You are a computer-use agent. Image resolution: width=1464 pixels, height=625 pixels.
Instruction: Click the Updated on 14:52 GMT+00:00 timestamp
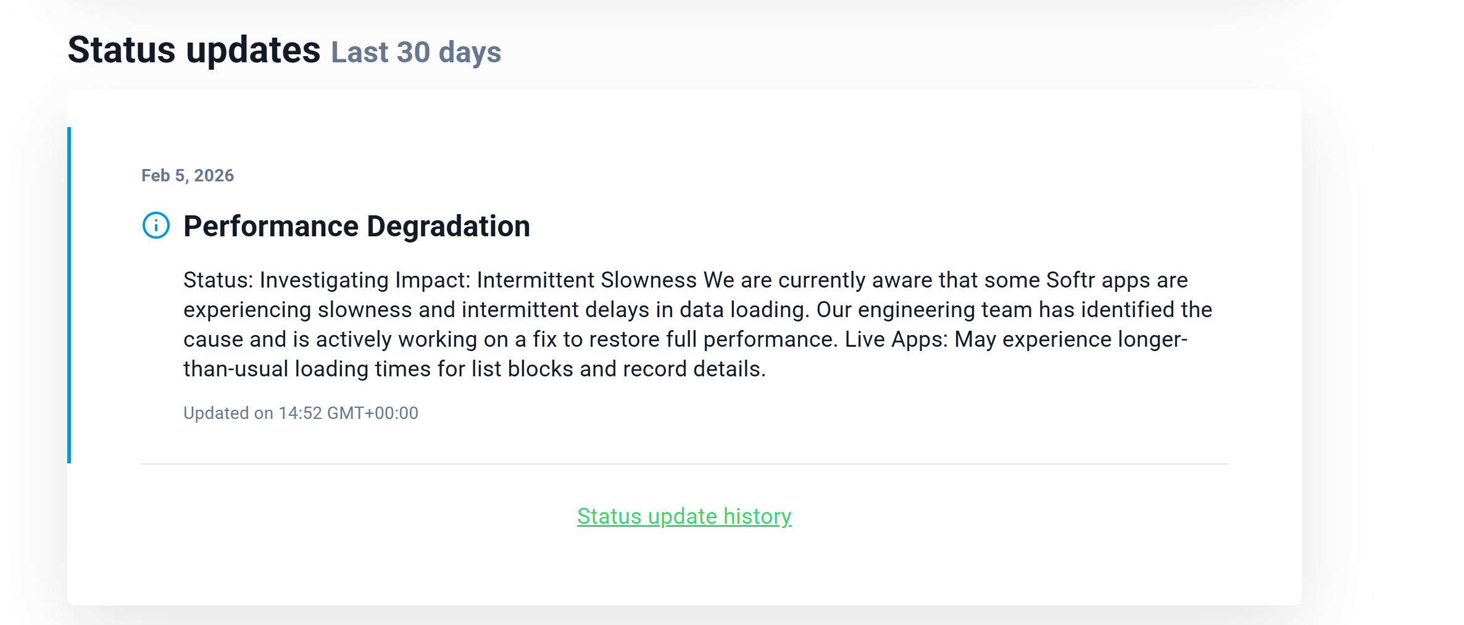[x=301, y=413]
